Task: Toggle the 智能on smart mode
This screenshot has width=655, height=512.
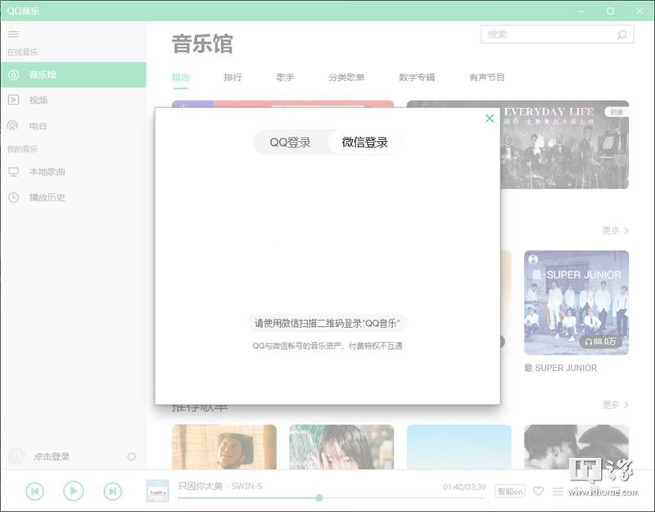Action: click(510, 492)
